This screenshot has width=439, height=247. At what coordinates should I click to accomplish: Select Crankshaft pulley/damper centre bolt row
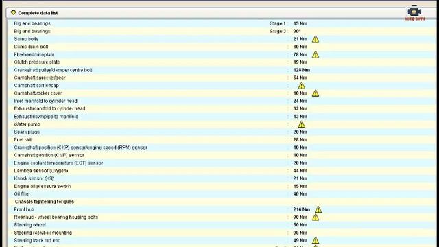(222, 70)
